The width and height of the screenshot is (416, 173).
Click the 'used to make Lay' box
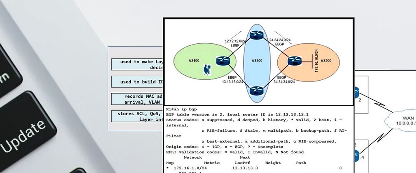136,64
